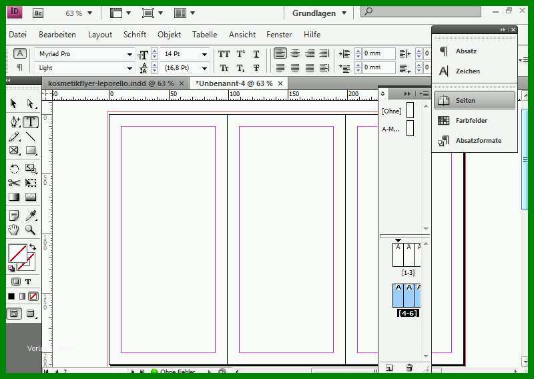Open the Datei menu
Viewport: 534px width, 379px height.
pyautogui.click(x=18, y=35)
